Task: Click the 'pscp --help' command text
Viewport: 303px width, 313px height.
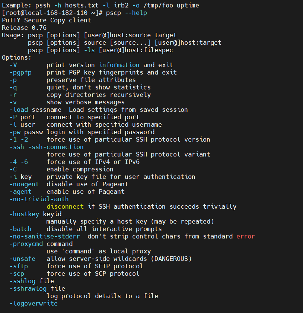Action: (x=127, y=13)
